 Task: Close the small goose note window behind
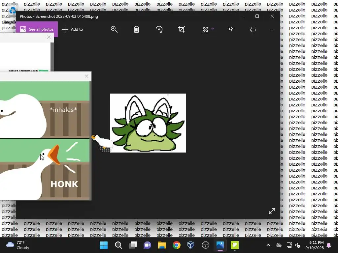[49, 37]
